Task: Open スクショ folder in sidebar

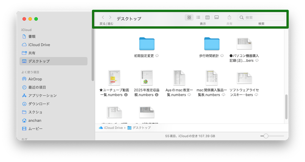Action: tap(53, 112)
